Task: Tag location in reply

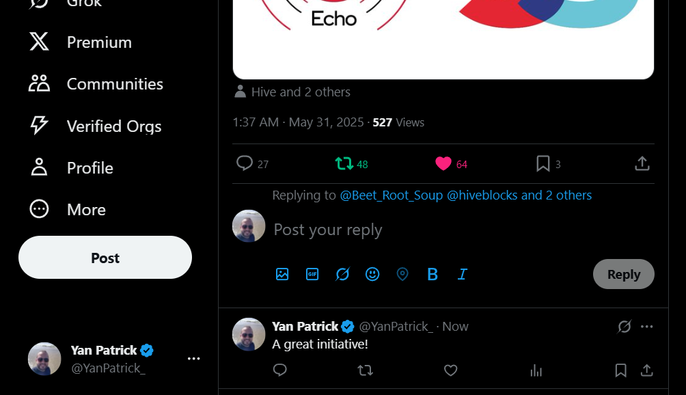Action: (402, 274)
